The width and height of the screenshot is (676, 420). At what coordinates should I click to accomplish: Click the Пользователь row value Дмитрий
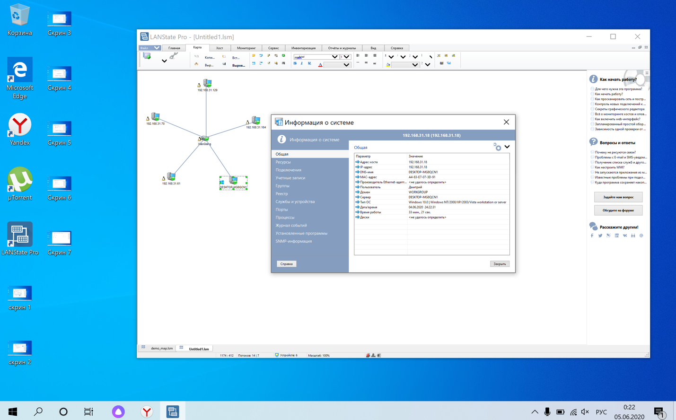click(415, 187)
